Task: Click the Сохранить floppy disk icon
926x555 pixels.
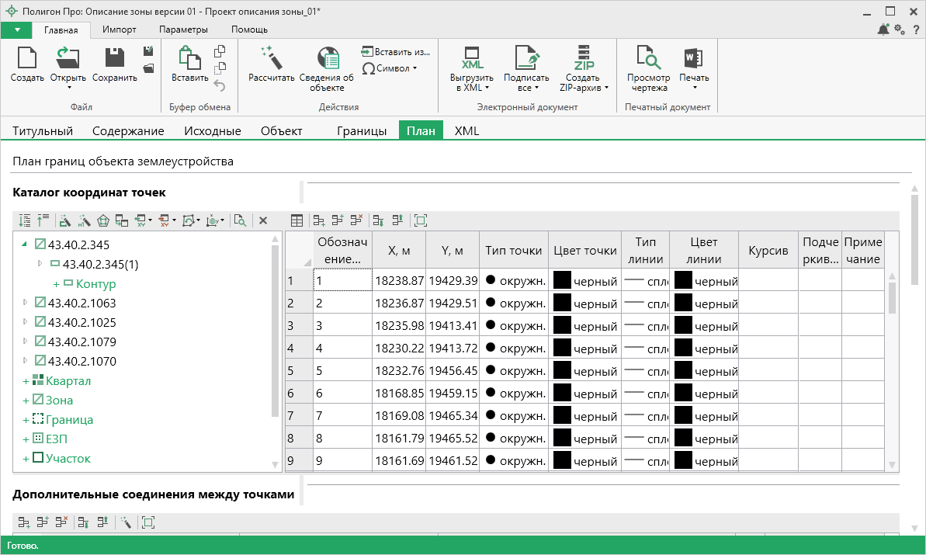Action: pyautogui.click(x=114, y=57)
